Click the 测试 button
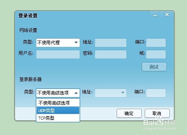This screenshot has height=135, width=187. (154, 67)
